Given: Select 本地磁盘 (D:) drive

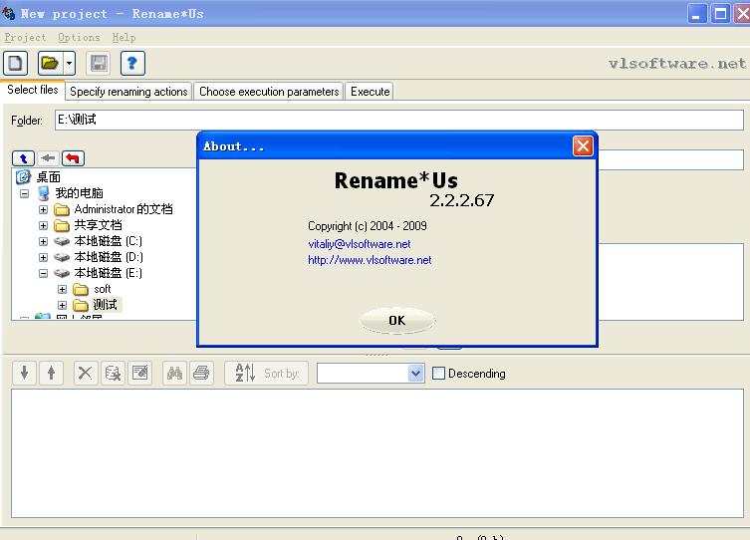Looking at the screenshot, I should coord(109,257).
